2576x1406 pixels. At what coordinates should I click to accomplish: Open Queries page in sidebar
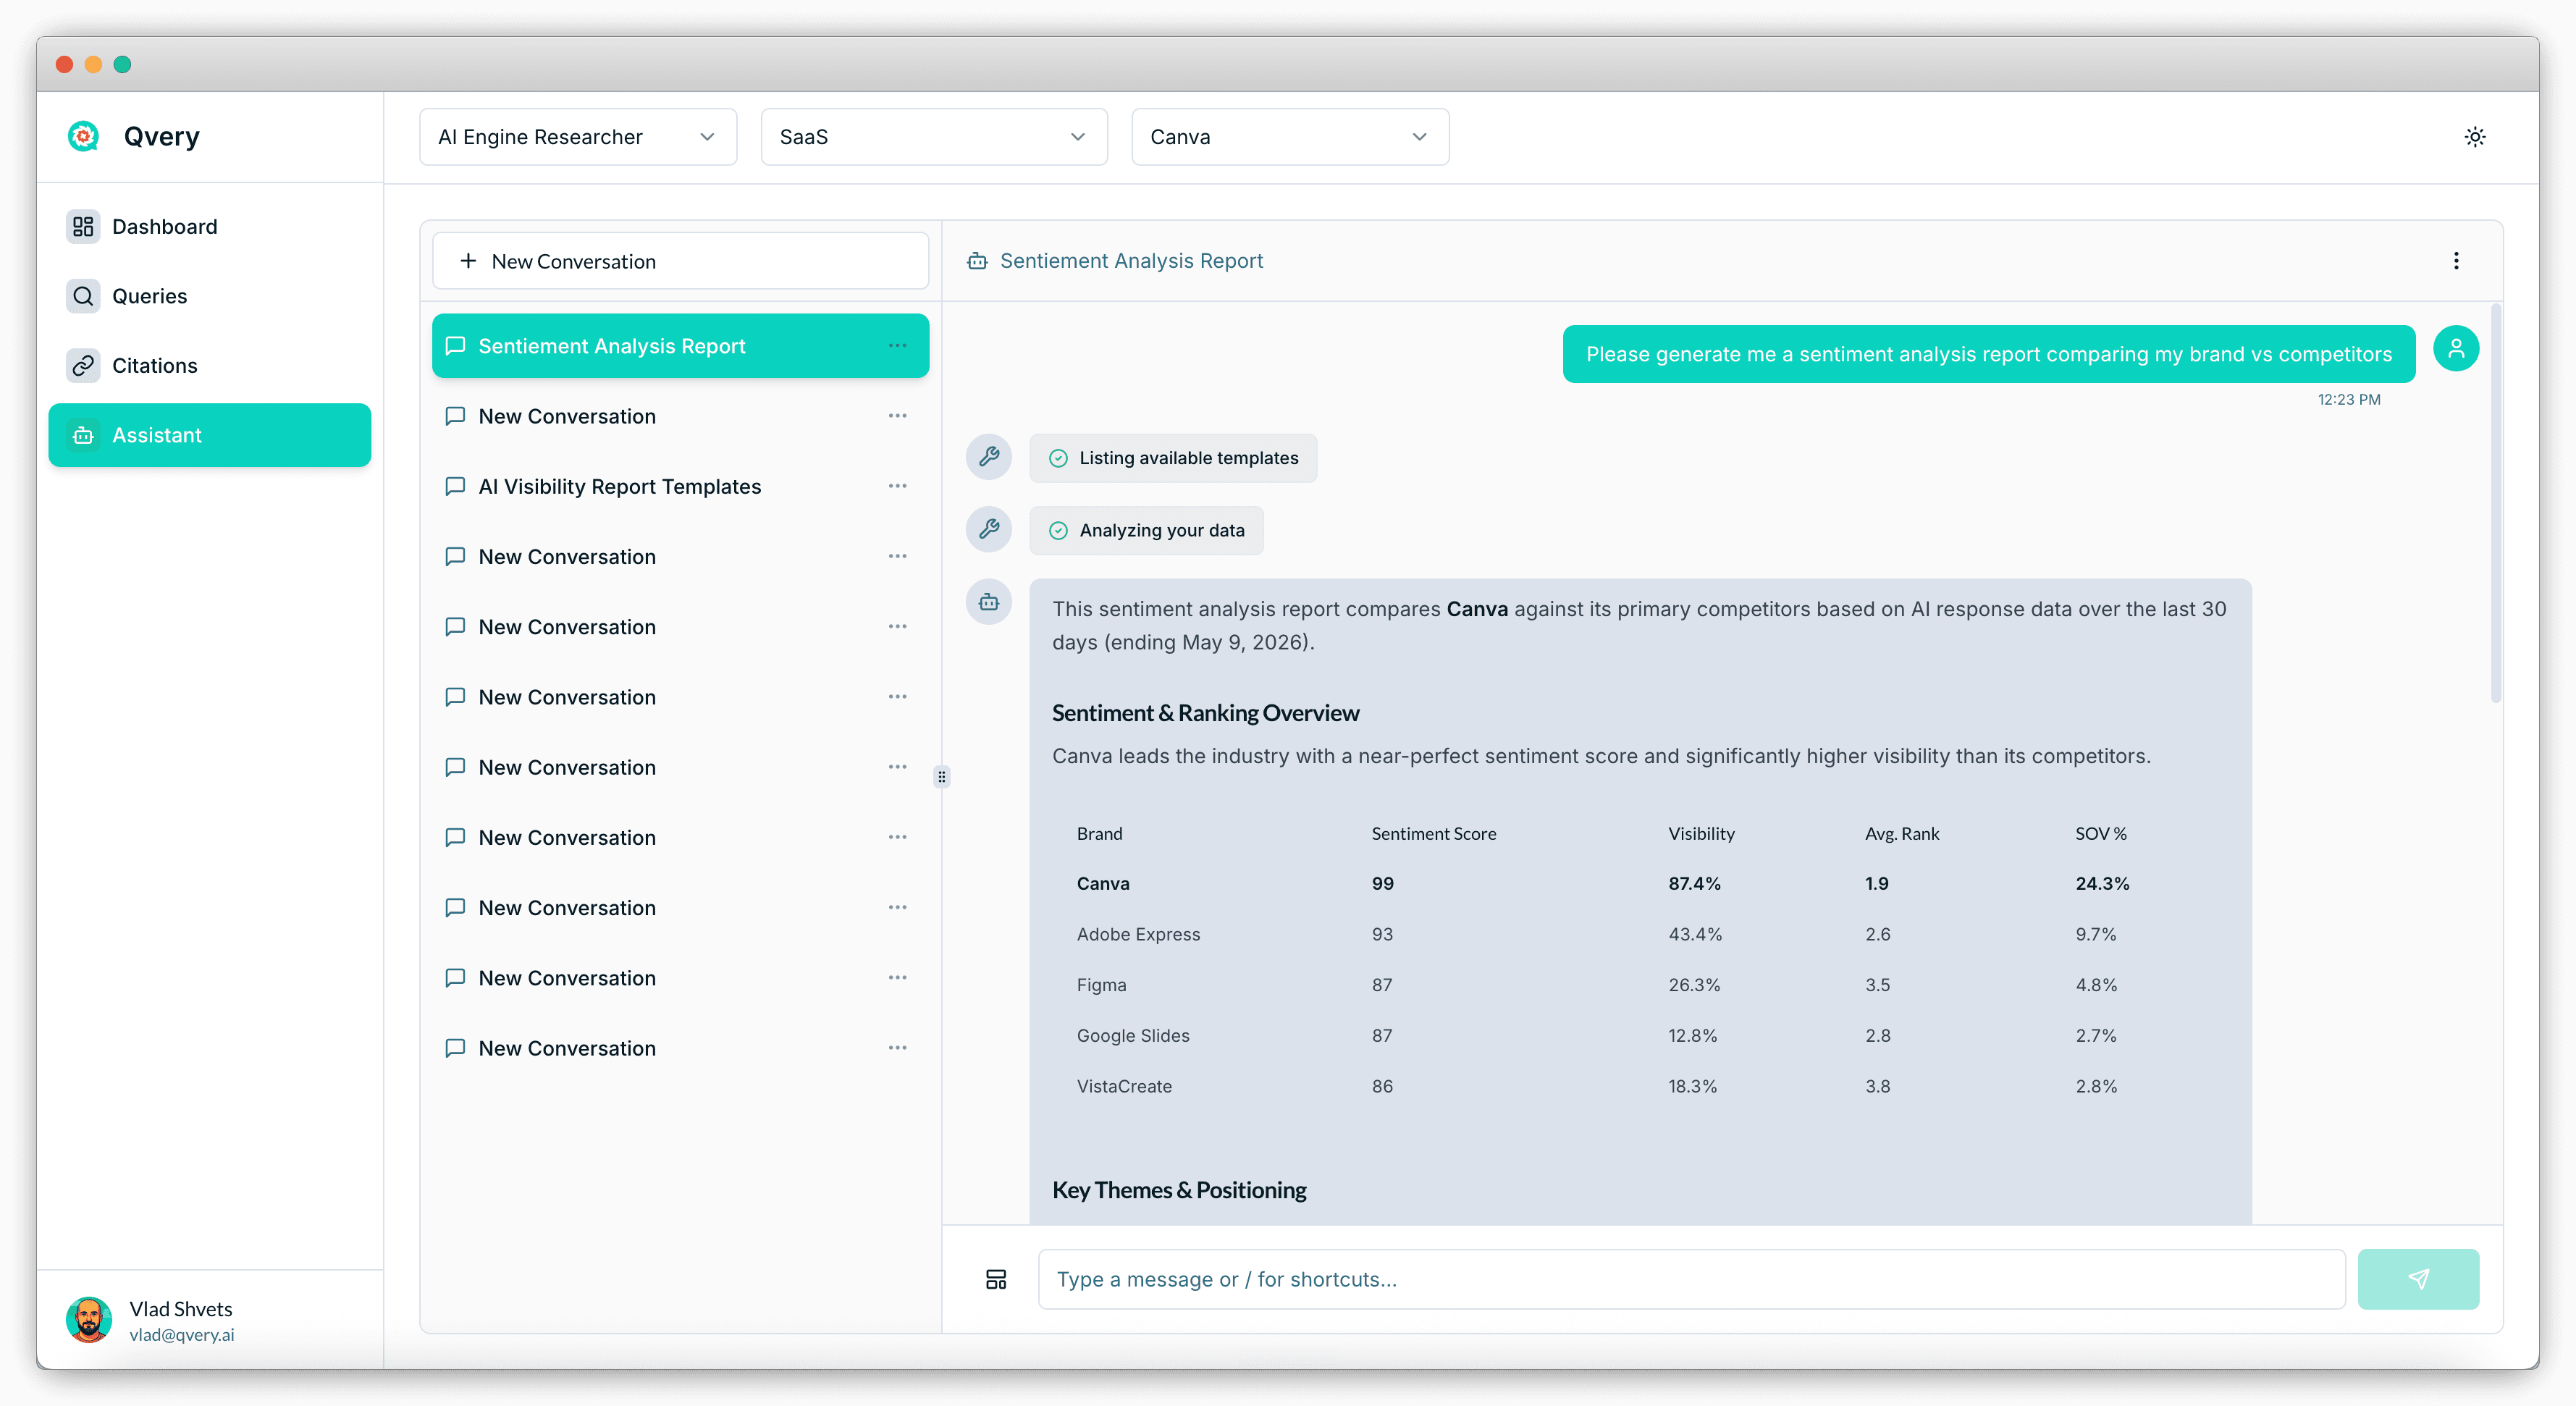tap(209, 296)
